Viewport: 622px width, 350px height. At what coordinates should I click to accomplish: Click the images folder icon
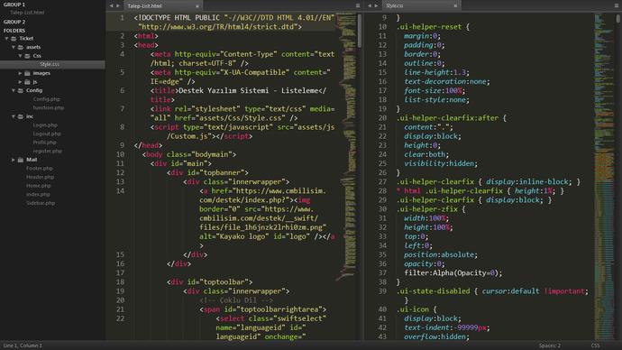coord(27,73)
